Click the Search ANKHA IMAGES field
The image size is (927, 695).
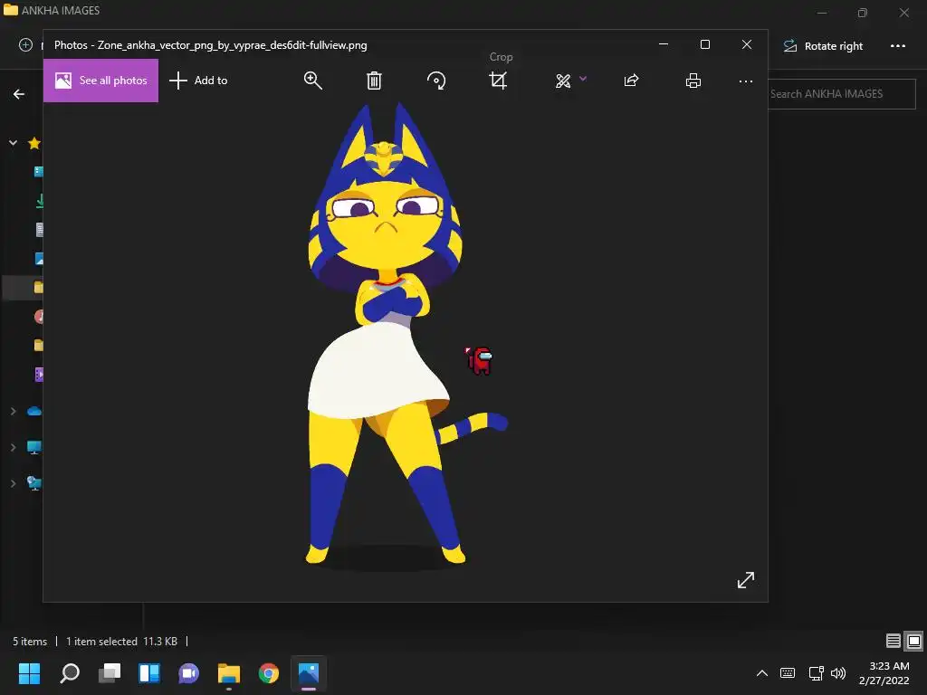coord(842,94)
